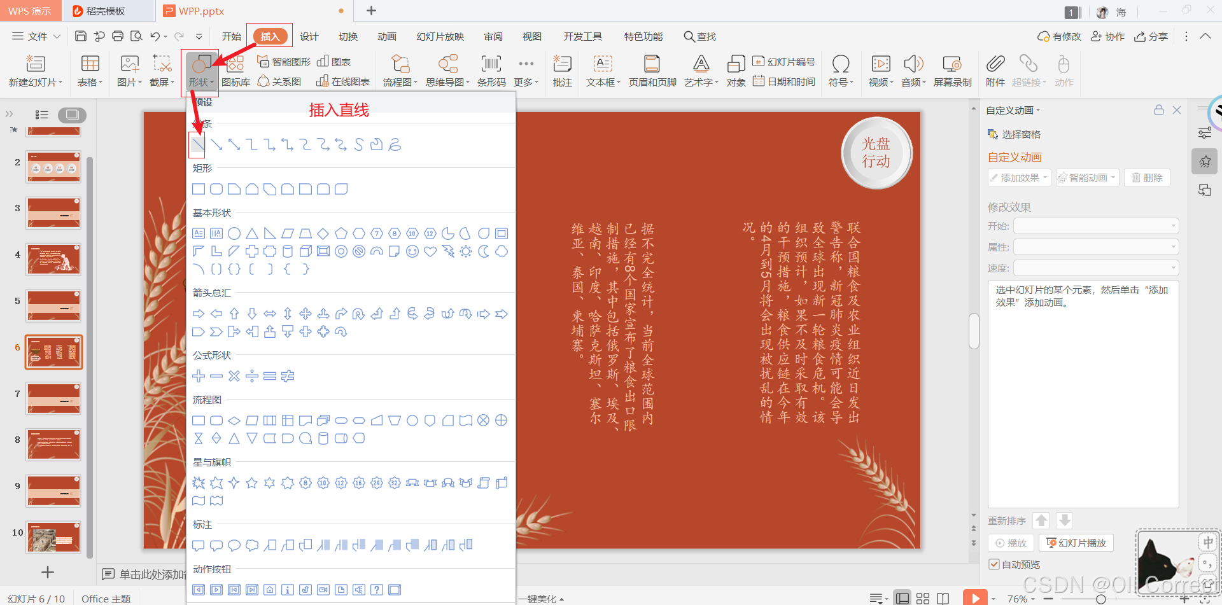Click the 协作 collaborate button
This screenshot has width=1222, height=605.
[x=1107, y=36]
